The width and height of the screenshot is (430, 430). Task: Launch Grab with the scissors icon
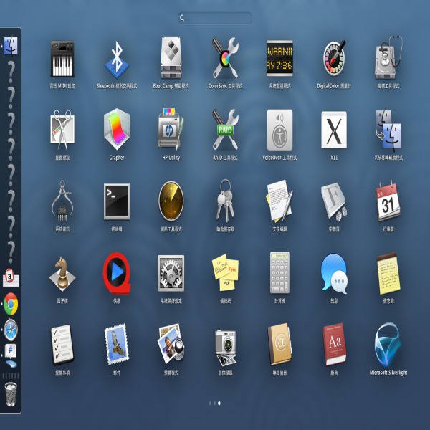click(x=62, y=130)
